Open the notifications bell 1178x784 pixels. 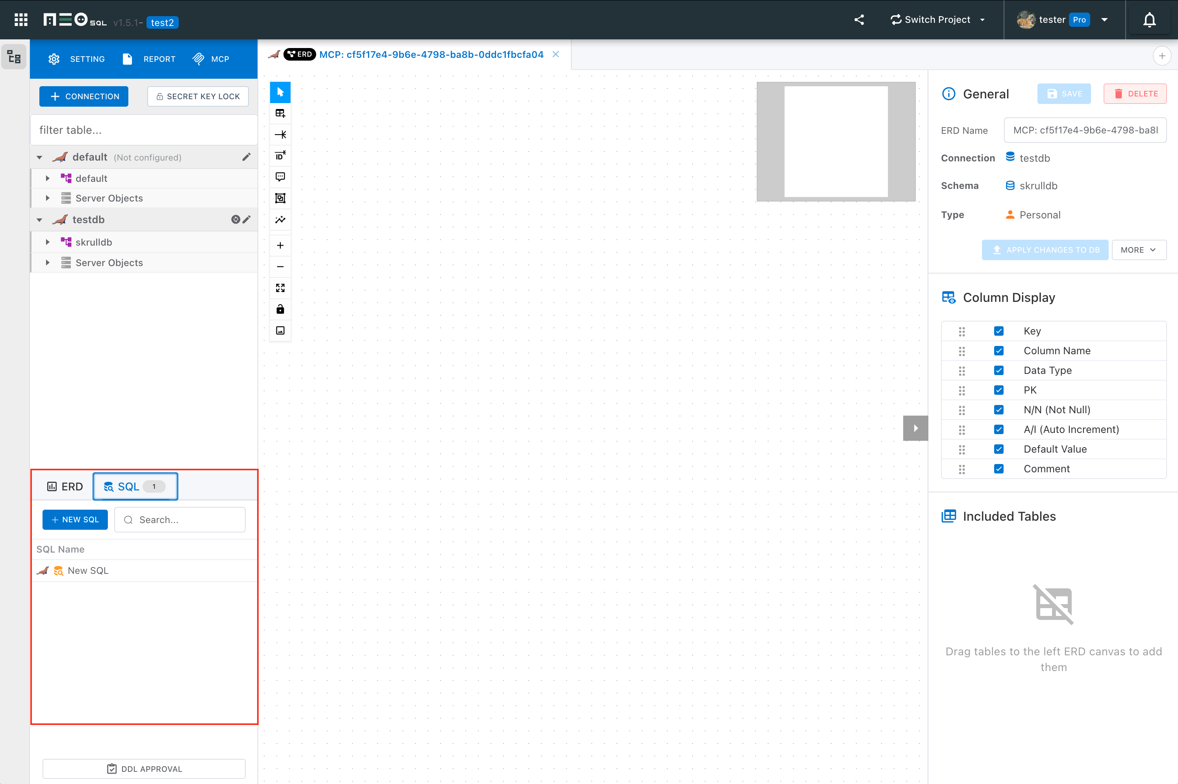coord(1149,20)
